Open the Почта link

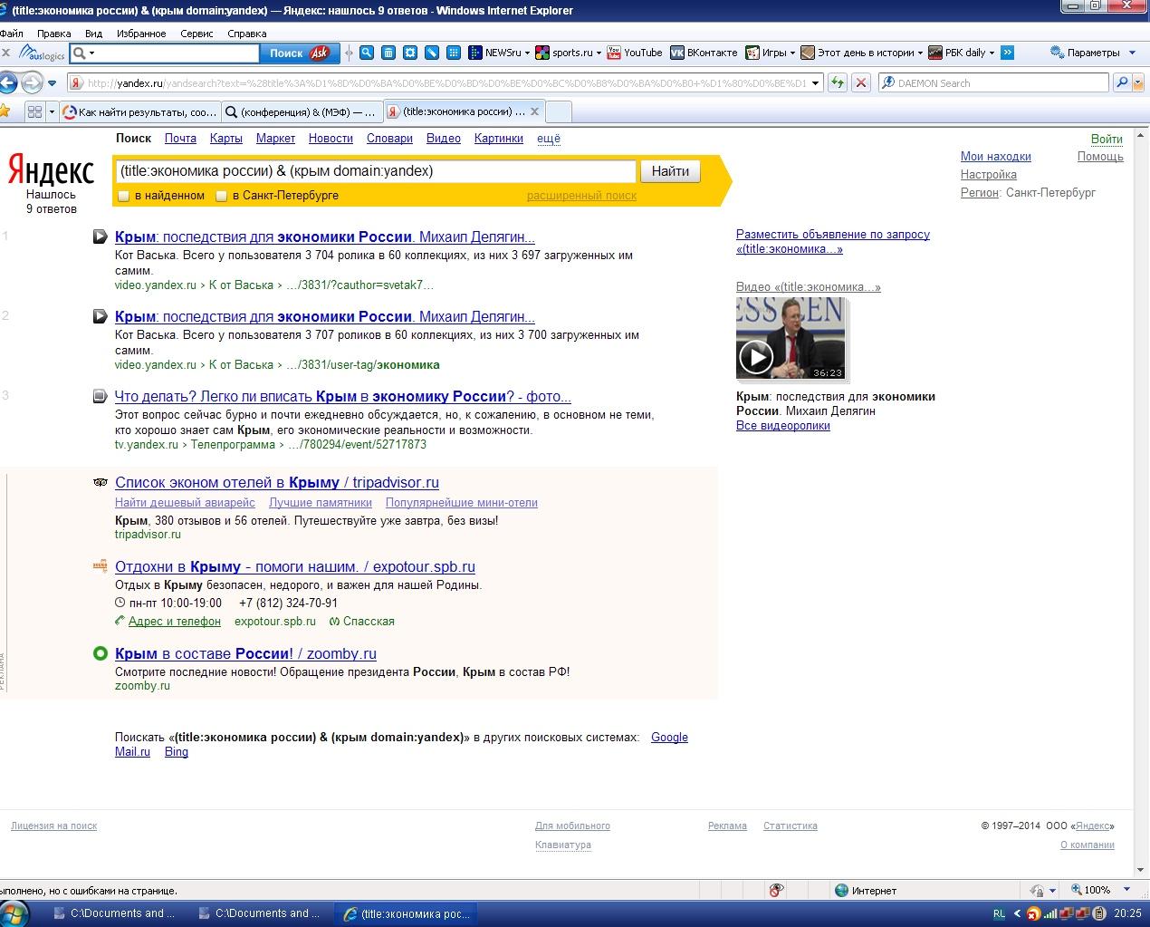[x=180, y=139]
